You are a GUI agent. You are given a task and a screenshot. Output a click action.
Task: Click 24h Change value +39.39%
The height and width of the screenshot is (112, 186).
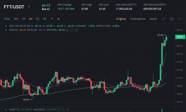(x=69, y=9)
